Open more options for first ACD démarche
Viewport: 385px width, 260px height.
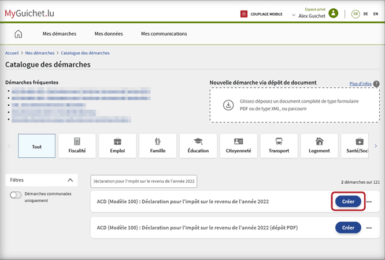(369, 202)
